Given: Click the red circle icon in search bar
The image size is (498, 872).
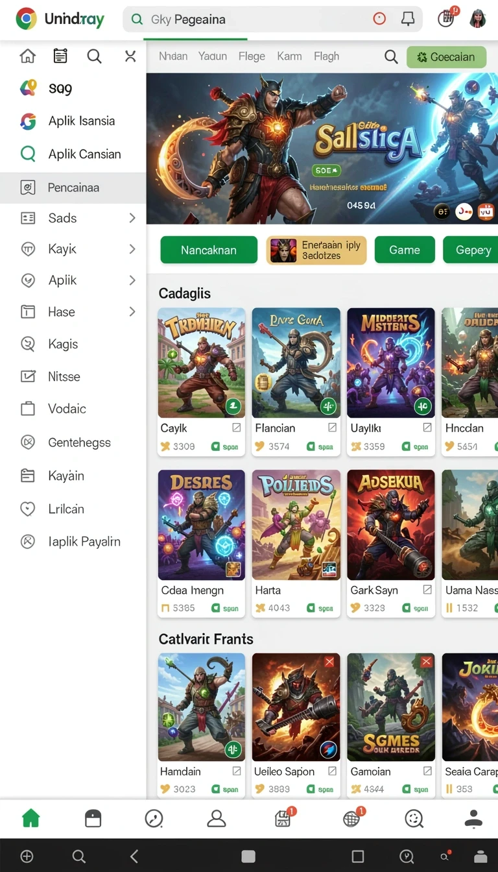Looking at the screenshot, I should (379, 19).
